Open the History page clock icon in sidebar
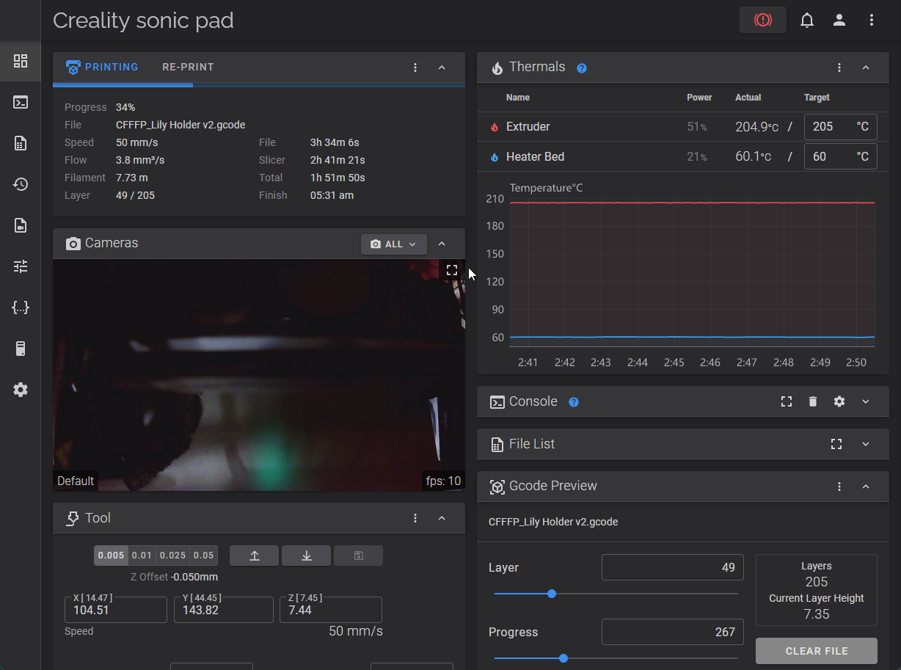 tap(21, 184)
